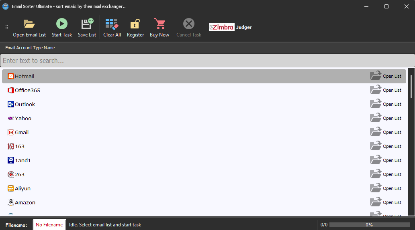Open List for 1and1

pyautogui.click(x=386, y=160)
